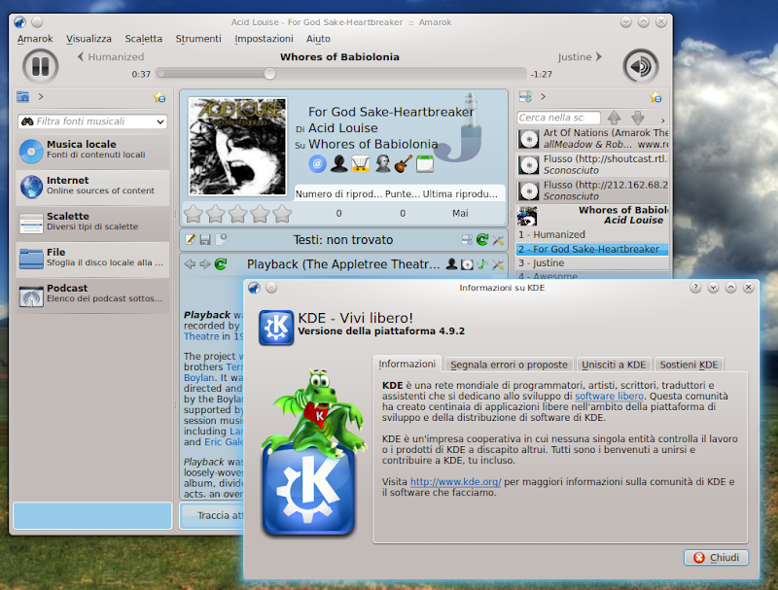The width and height of the screenshot is (778, 590).
Task: Show artist Wikipedia page icon
Action: click(451, 264)
